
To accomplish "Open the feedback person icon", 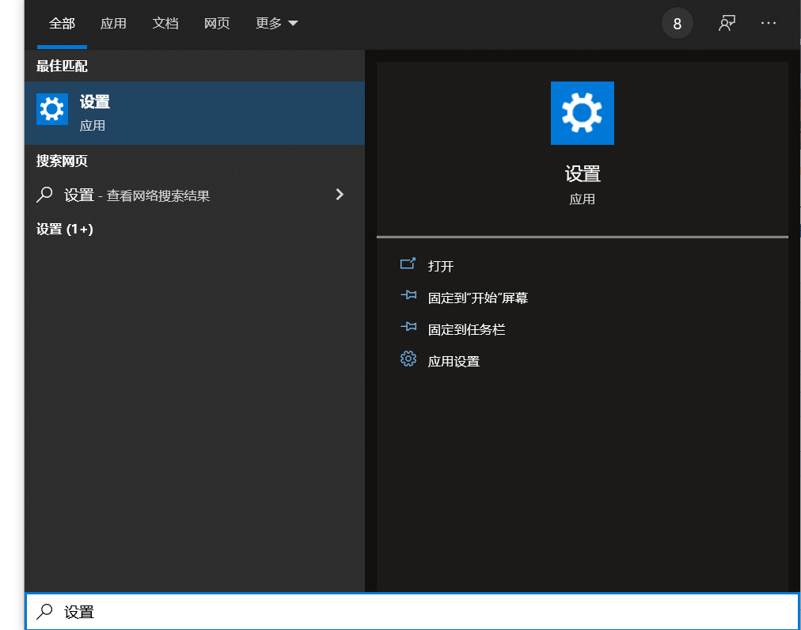I will click(727, 23).
